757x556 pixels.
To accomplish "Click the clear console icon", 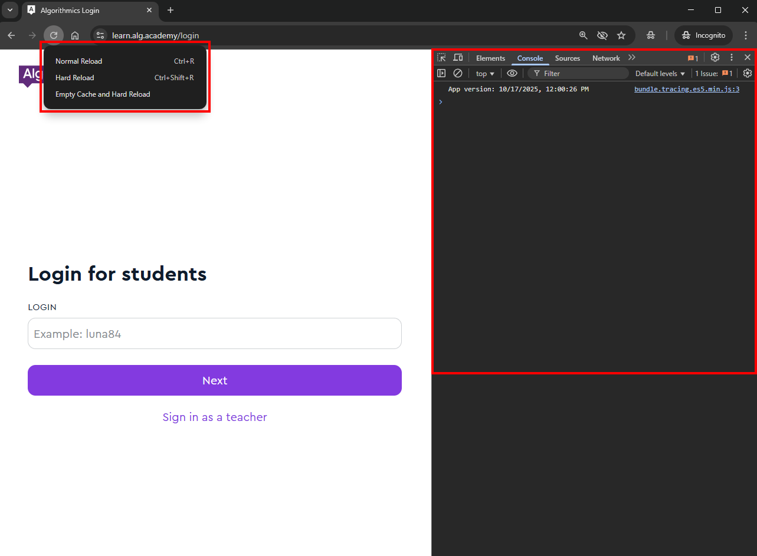I will click(x=458, y=74).
